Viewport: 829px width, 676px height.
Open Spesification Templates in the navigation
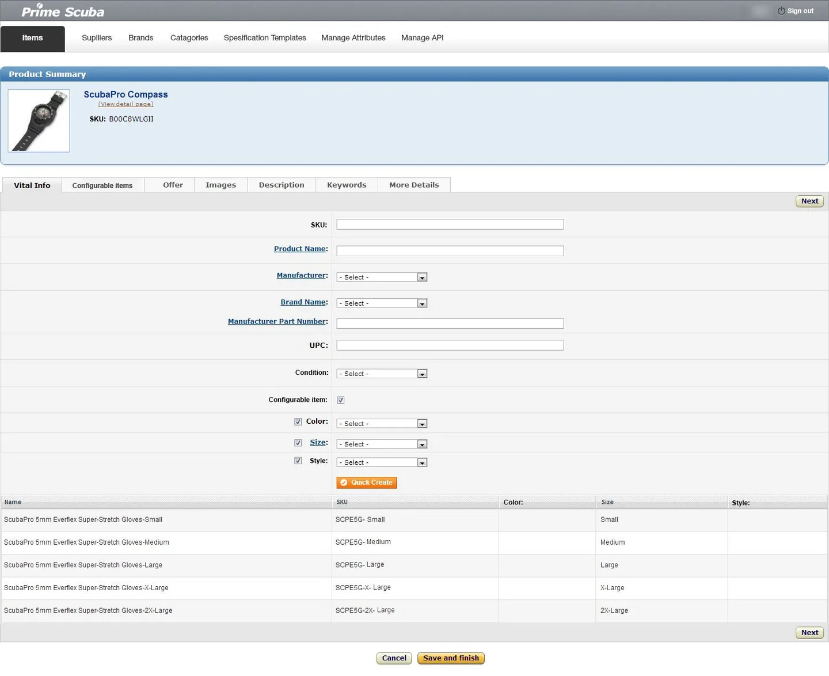(x=265, y=38)
